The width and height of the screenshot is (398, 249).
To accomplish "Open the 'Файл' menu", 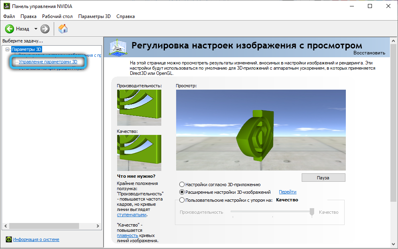I will click(x=9, y=16).
